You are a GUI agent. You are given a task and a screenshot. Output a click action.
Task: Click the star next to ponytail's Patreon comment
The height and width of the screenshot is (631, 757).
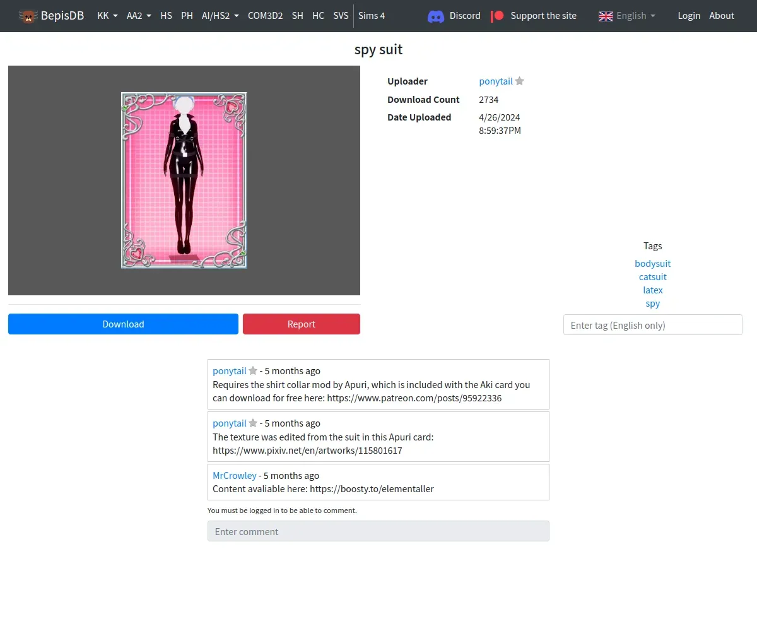click(x=253, y=370)
